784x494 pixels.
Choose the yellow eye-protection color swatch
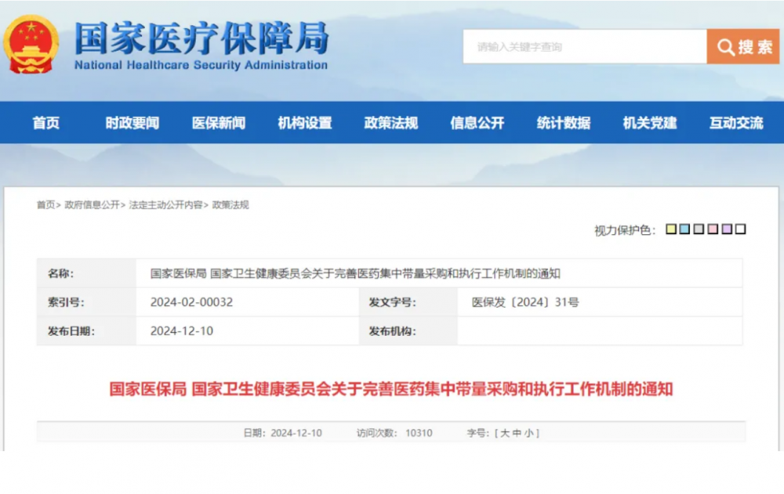[x=671, y=229]
